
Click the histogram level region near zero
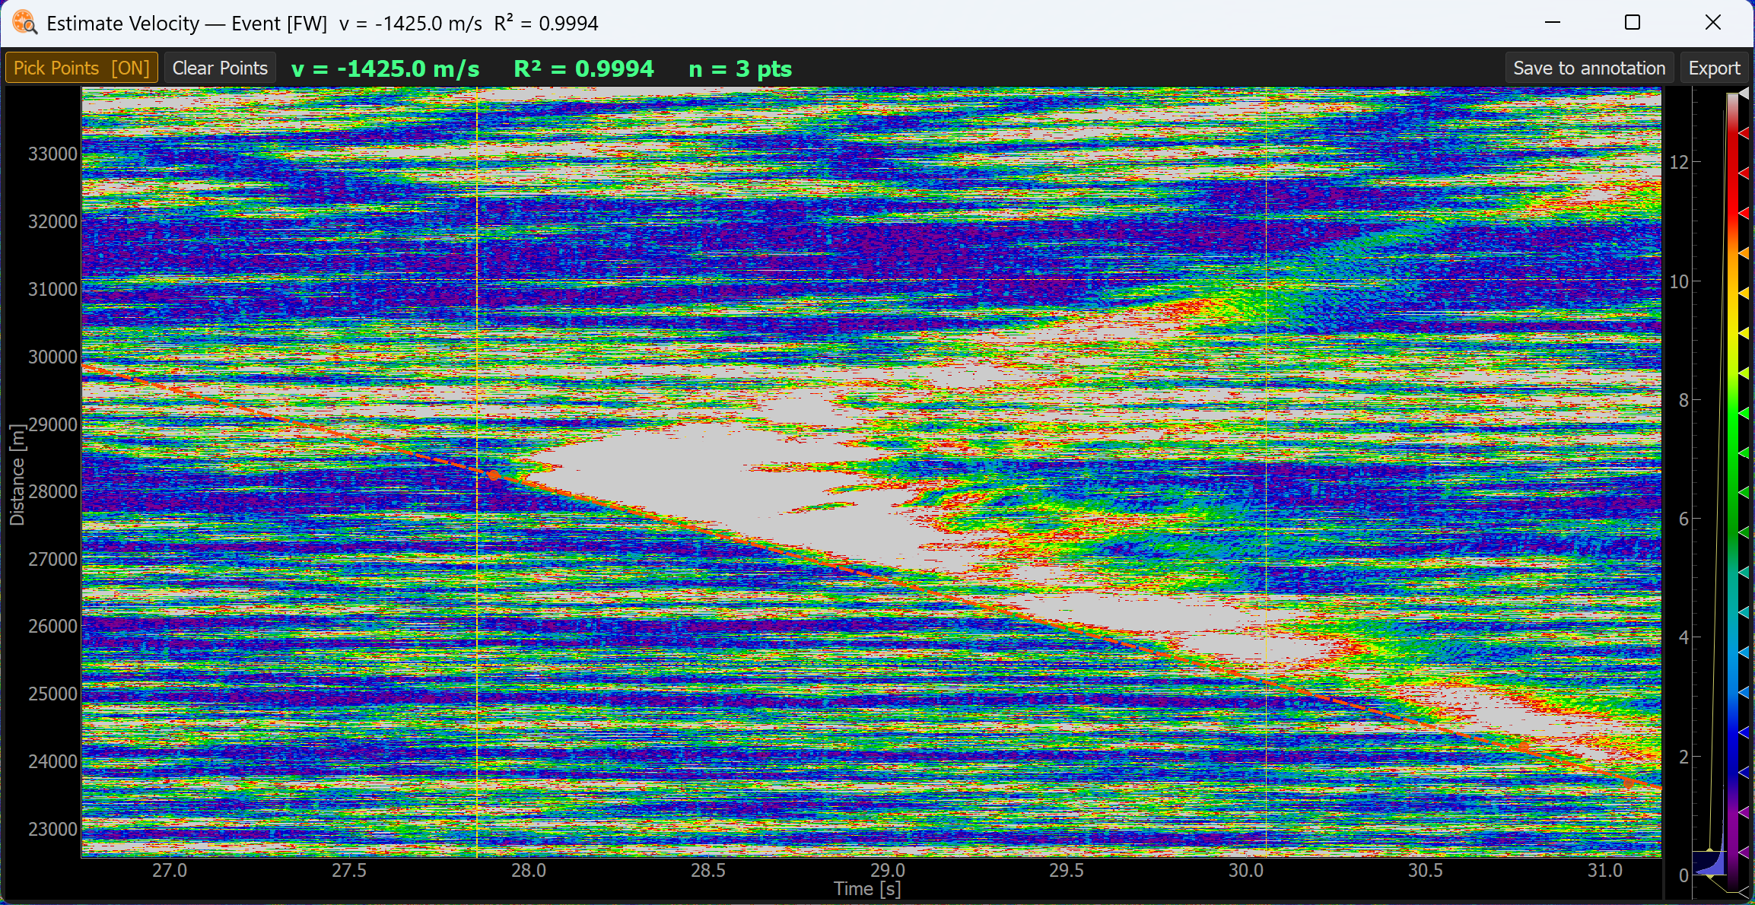tap(1709, 863)
